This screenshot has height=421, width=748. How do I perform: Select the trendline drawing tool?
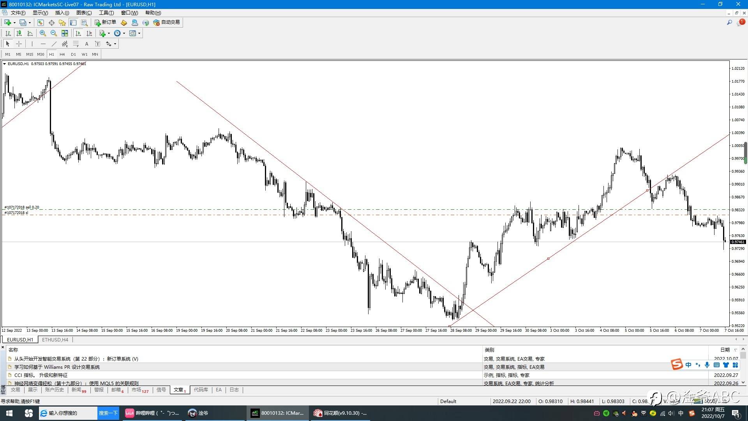(54, 44)
